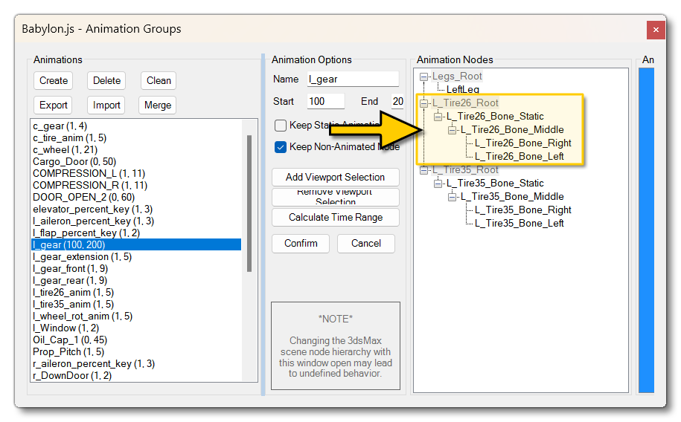The width and height of the screenshot is (681, 422).
Task: Select l_gear_extension animation entry
Action: pyautogui.click(x=82, y=256)
